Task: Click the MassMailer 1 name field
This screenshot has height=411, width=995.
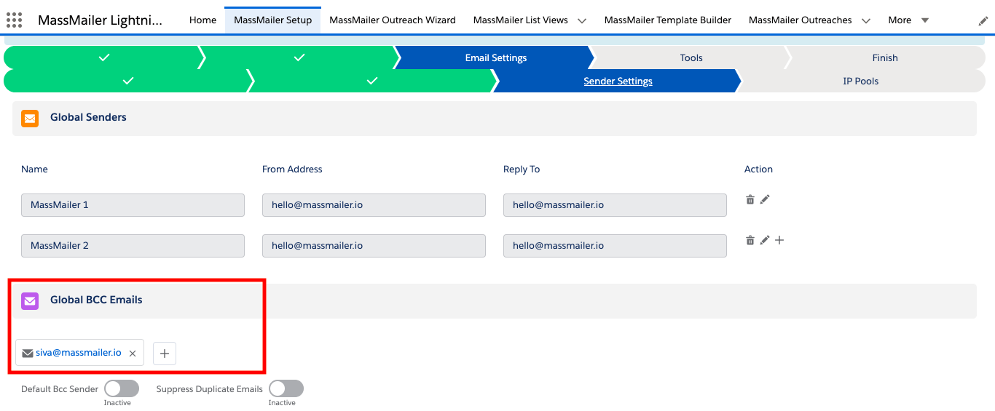Action: (133, 205)
